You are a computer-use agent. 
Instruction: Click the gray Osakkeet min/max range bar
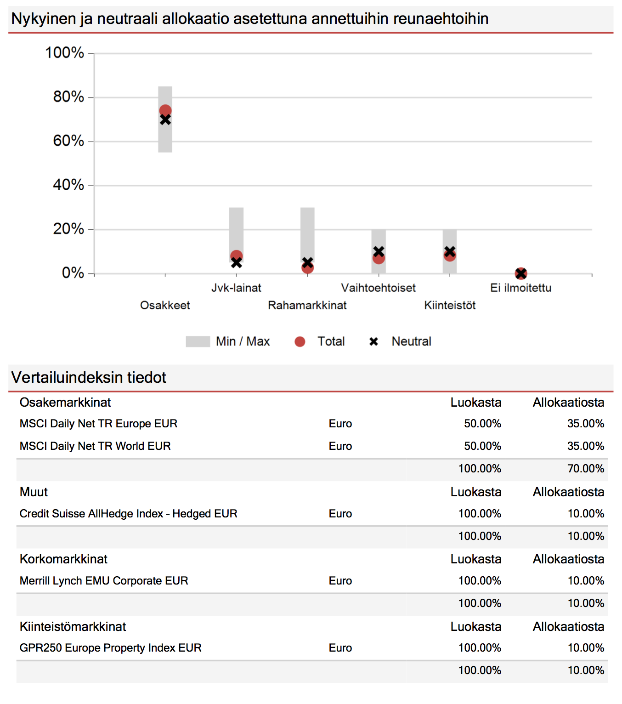click(165, 119)
